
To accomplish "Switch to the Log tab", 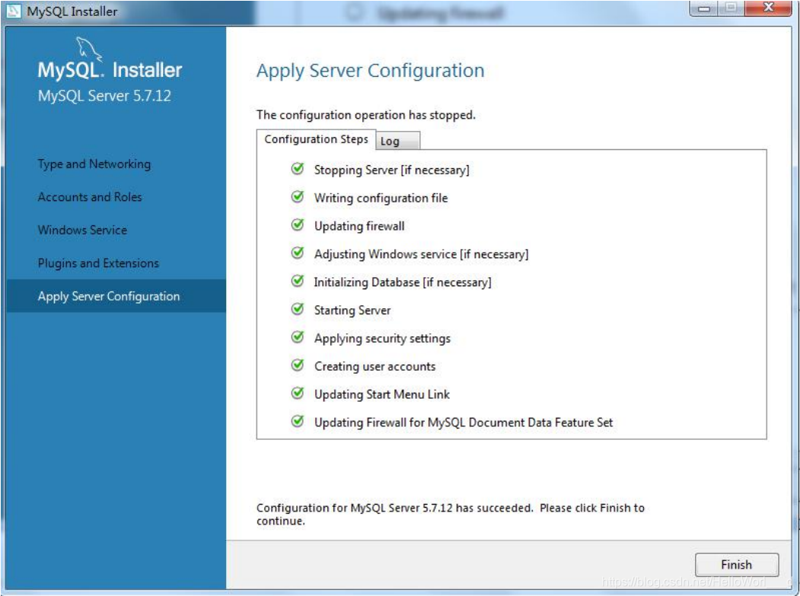I will click(x=397, y=141).
